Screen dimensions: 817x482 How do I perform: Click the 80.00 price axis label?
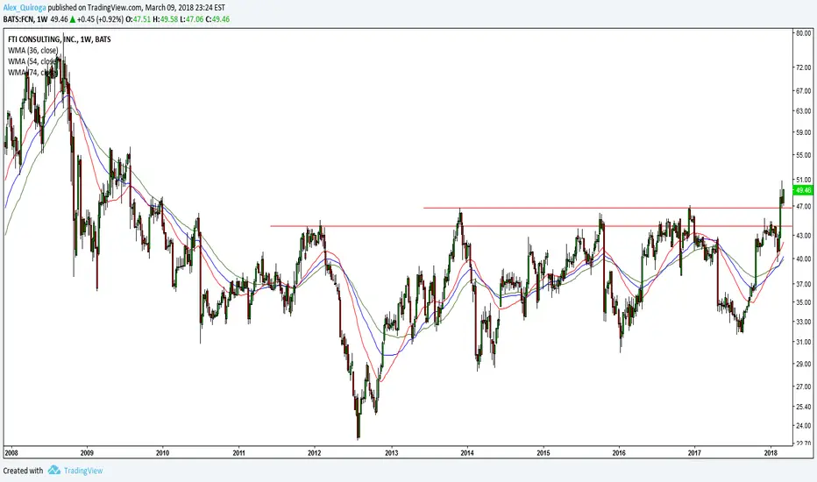(804, 33)
